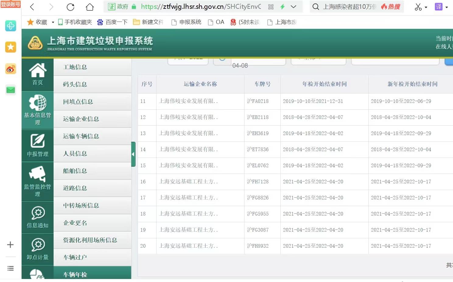Click the search magnifier icon
Image resolution: width=453 pixels, height=282 pixels.
pyautogui.click(x=316, y=7)
